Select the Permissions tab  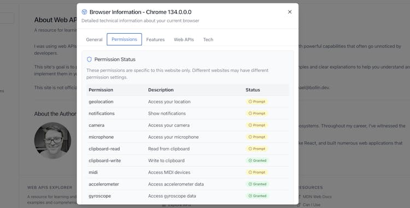point(124,39)
